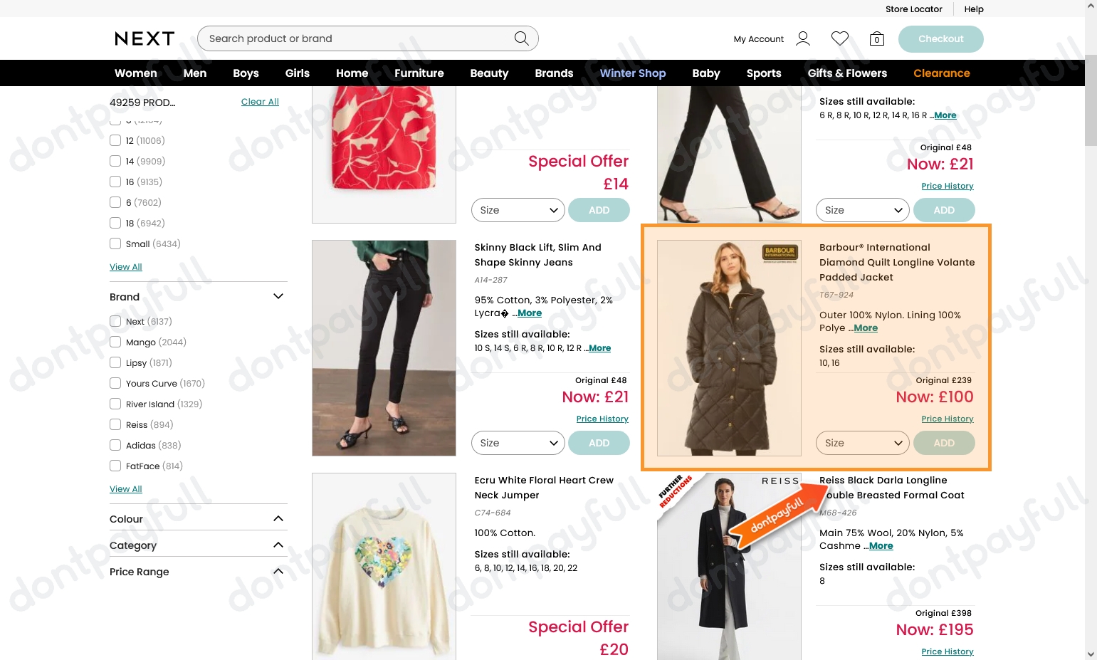This screenshot has width=1097, height=660.
Task: Tick the size 16 checkbox
Action: click(x=115, y=182)
